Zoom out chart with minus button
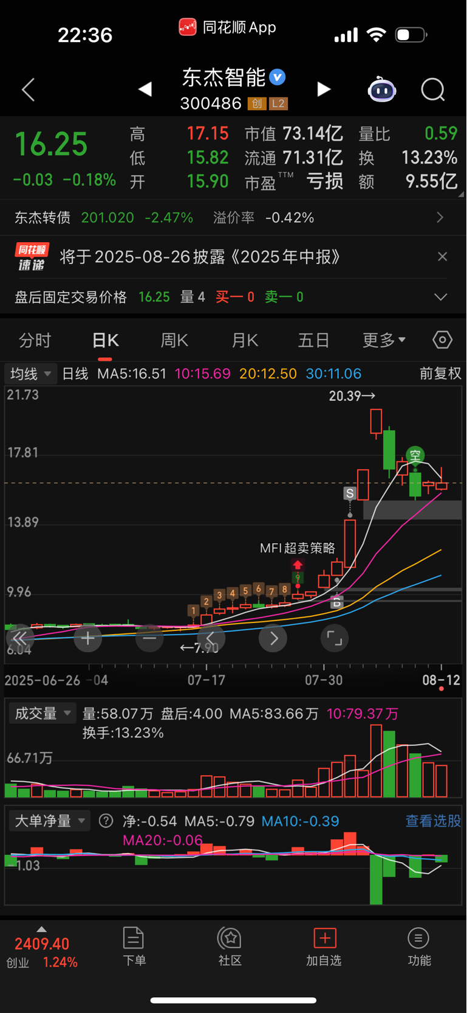Viewport: 467px width, 1013px height. pyautogui.click(x=149, y=638)
